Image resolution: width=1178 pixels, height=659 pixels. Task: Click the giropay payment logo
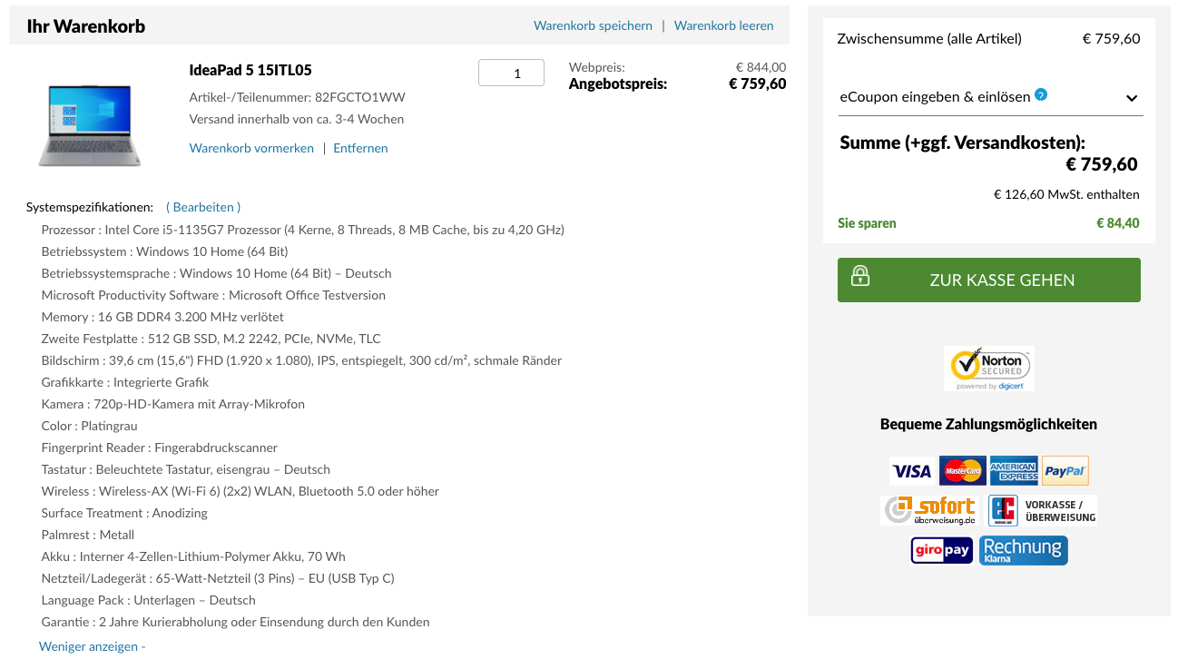(941, 550)
